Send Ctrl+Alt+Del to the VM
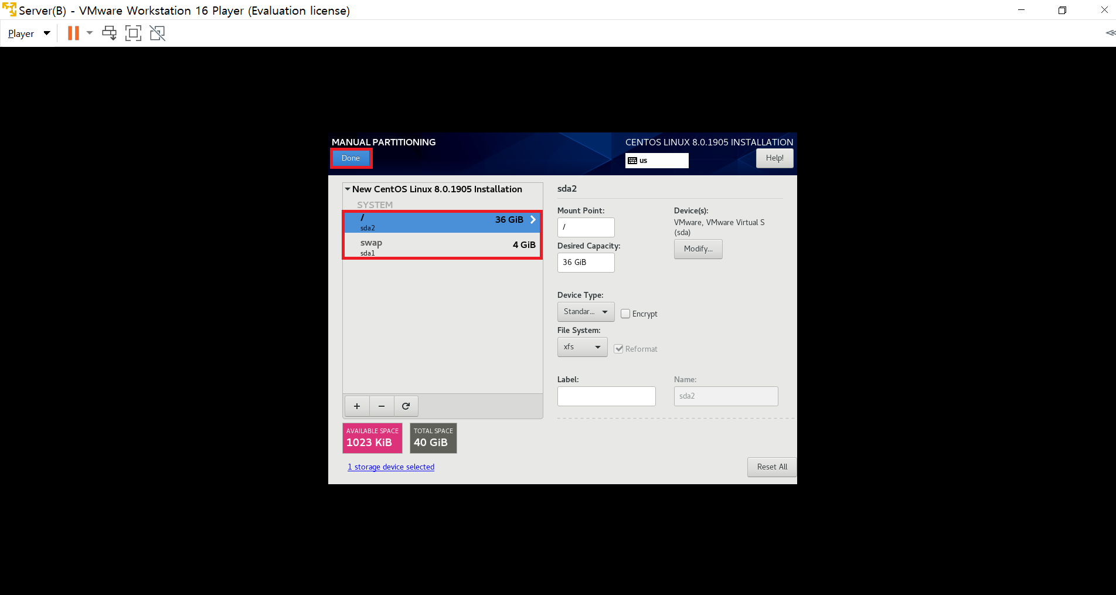This screenshot has height=595, width=1116. pyautogui.click(x=109, y=33)
